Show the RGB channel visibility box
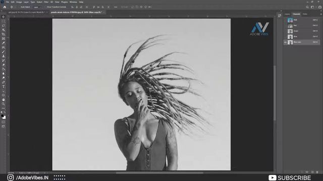 pyautogui.click(x=285, y=20)
